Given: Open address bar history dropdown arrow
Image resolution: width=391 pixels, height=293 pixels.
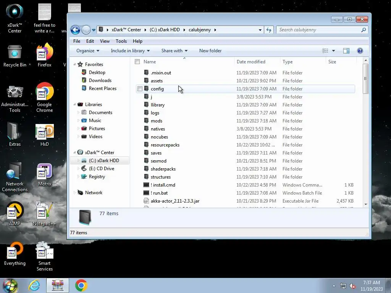Looking at the screenshot, I should pyautogui.click(x=260, y=30).
